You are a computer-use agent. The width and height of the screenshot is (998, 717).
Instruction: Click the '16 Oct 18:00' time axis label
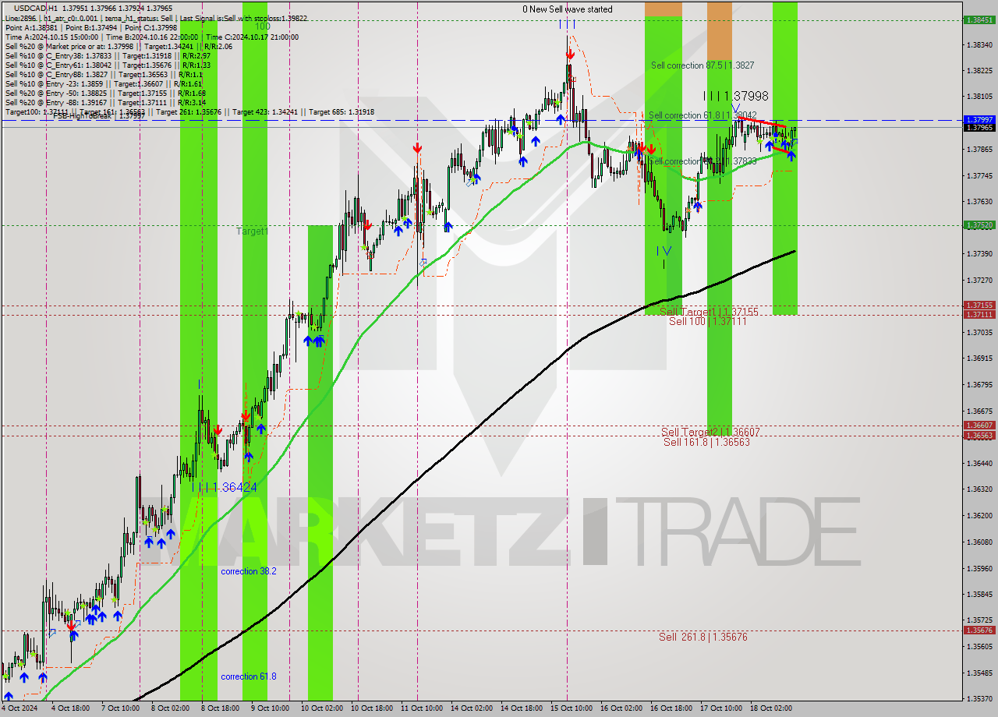click(x=671, y=708)
